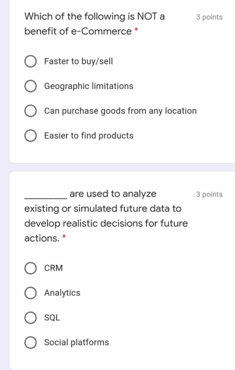This screenshot has height=370, width=235.
Task: Select the "Easier to find products" option
Action: click(30, 136)
